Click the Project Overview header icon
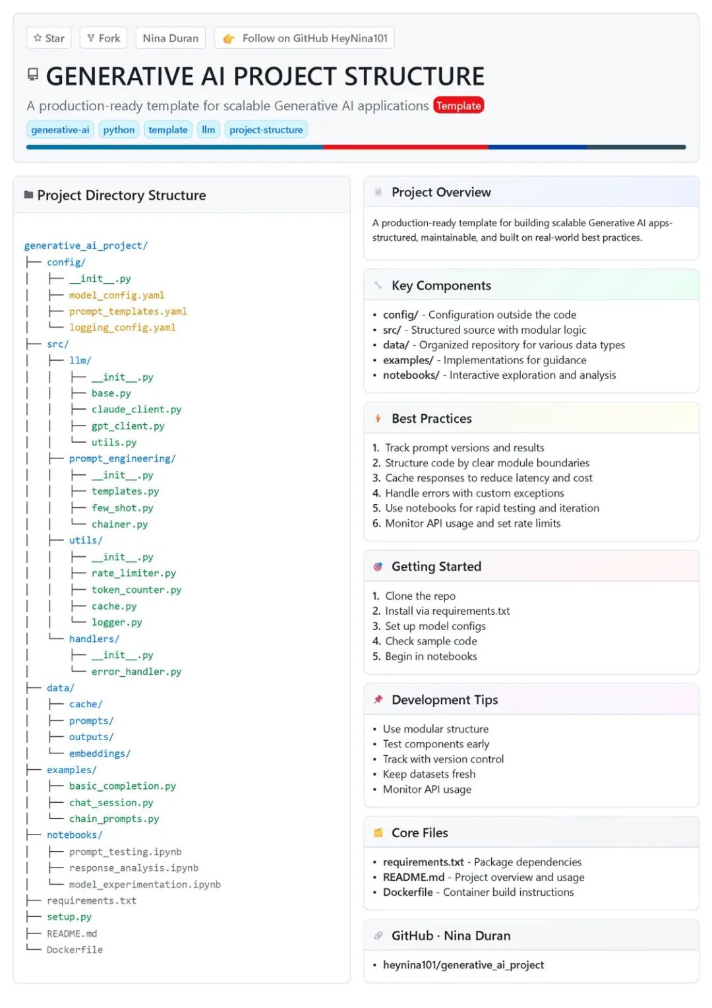The width and height of the screenshot is (712, 1008). click(378, 192)
